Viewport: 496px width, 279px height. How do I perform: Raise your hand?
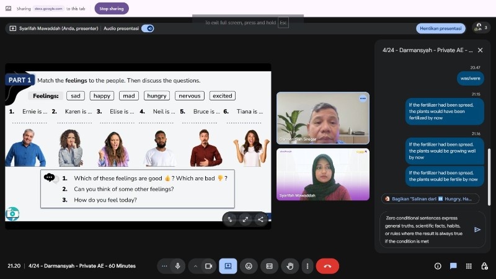pyautogui.click(x=290, y=266)
